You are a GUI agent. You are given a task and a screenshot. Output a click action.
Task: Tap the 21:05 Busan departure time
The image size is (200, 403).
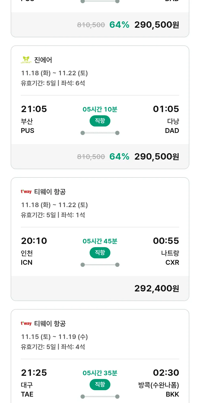click(34, 109)
